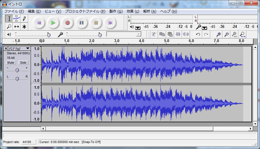Toggle Solo on the audio track

(23, 63)
